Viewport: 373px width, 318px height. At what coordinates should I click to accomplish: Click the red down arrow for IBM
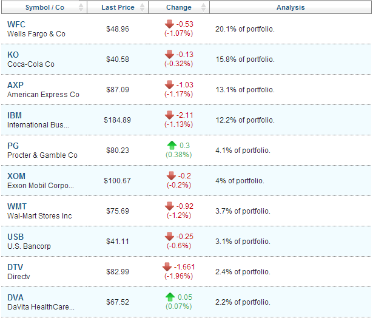[169, 115]
